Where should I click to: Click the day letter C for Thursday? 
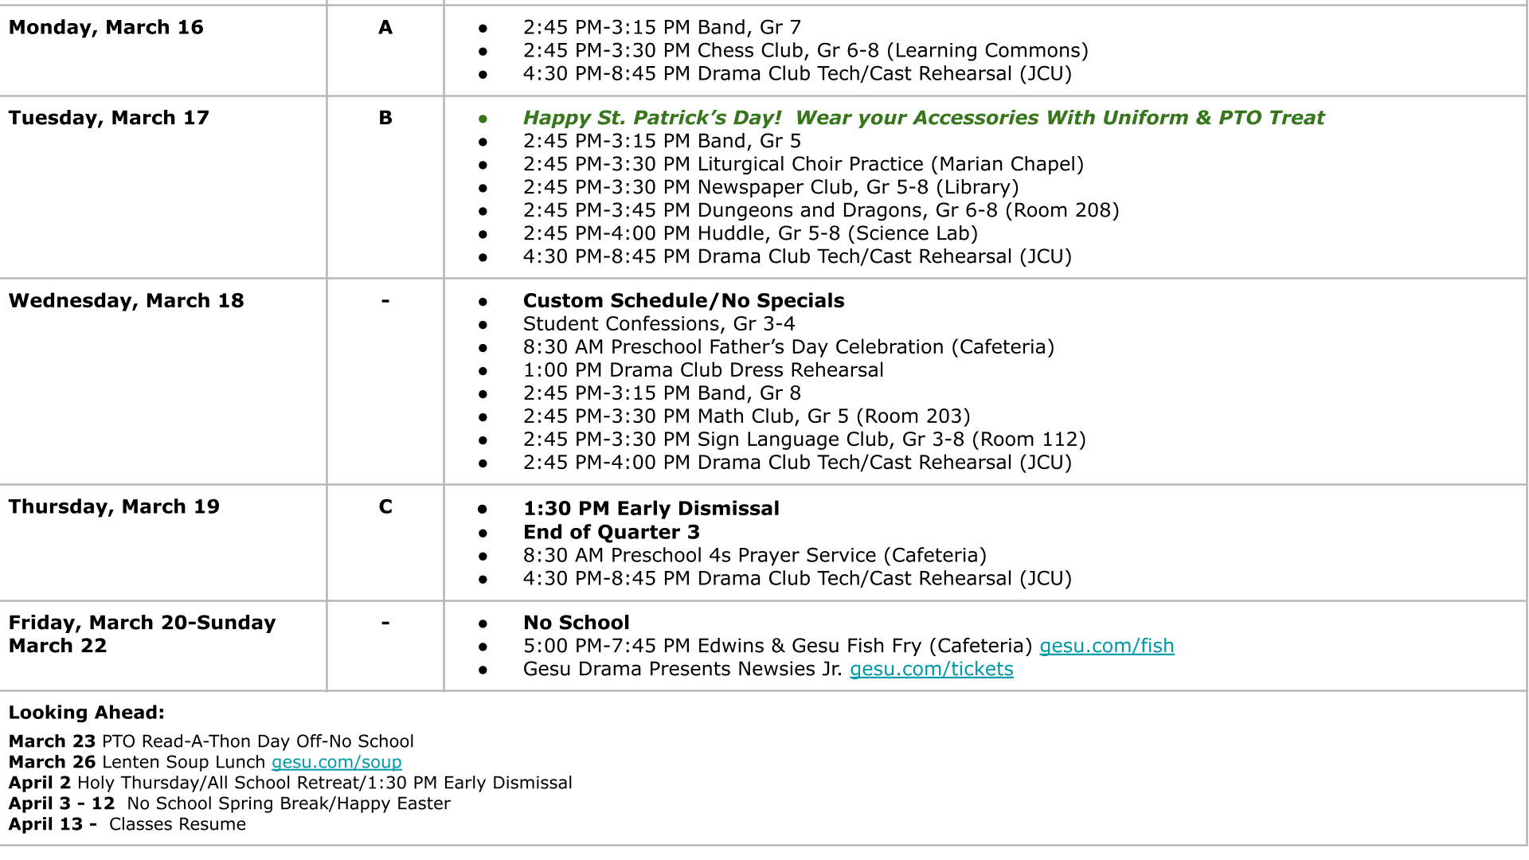pos(385,507)
